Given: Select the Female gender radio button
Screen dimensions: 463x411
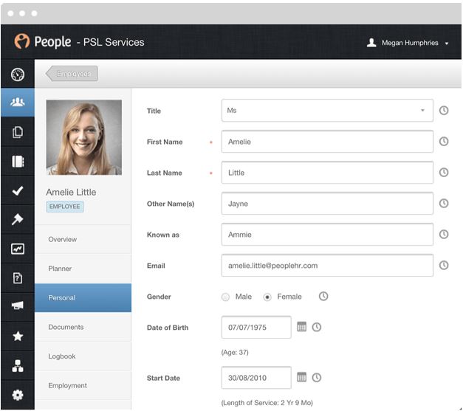Looking at the screenshot, I should 267,297.
